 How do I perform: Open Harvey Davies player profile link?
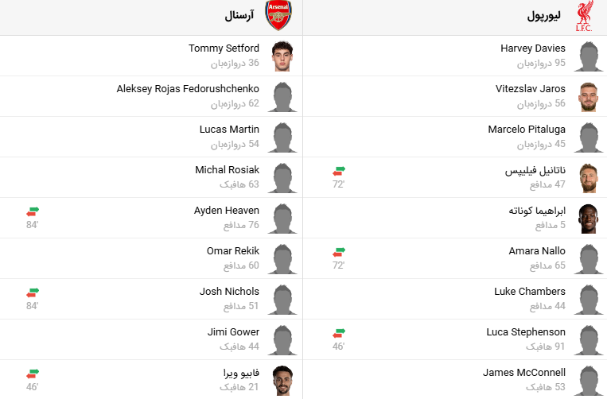click(532, 48)
